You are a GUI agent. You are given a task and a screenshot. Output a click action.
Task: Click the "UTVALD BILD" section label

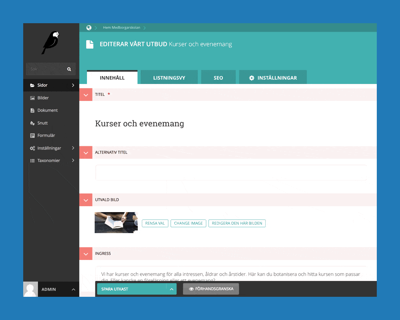[107, 200]
